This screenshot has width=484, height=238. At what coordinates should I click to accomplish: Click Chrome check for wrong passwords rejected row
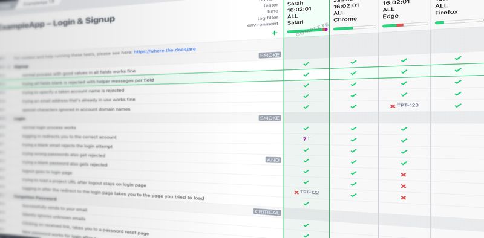pyautogui.click(x=353, y=162)
